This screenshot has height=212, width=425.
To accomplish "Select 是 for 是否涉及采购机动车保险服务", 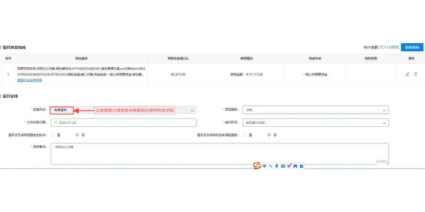I will click(x=245, y=135).
